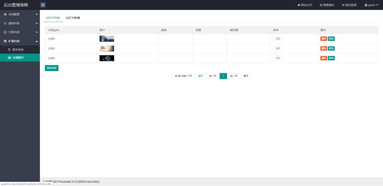Click the expand-arrows icon beside 扩展内容

5,41
